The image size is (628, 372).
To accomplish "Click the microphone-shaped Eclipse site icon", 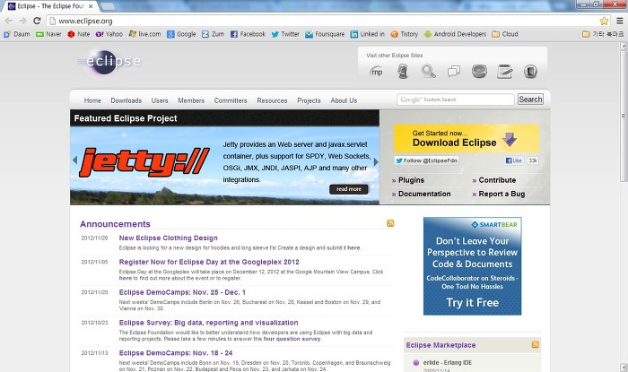I will click(x=403, y=72).
